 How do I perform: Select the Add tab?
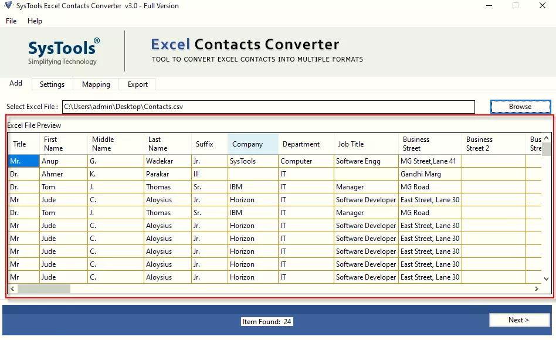[16, 83]
